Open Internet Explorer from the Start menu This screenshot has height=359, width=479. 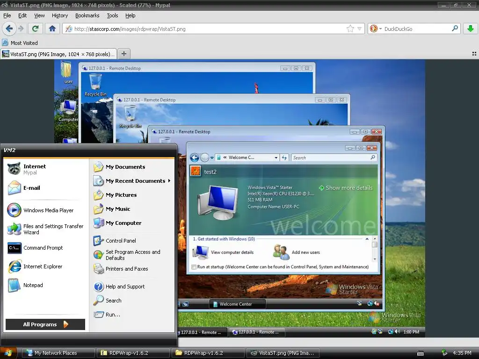(x=46, y=266)
